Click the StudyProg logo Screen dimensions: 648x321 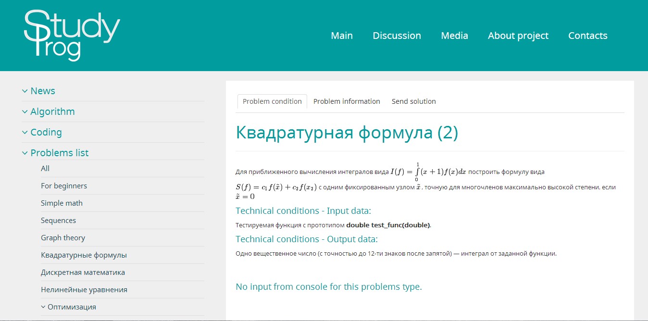click(72, 36)
